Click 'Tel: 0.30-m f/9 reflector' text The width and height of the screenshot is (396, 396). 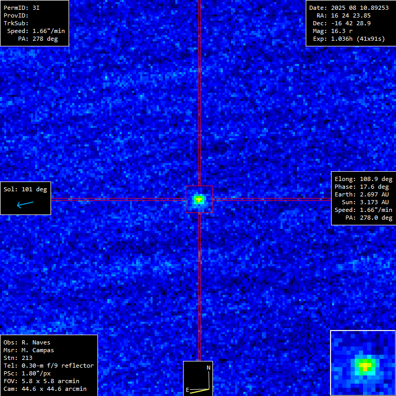[x=48, y=366]
